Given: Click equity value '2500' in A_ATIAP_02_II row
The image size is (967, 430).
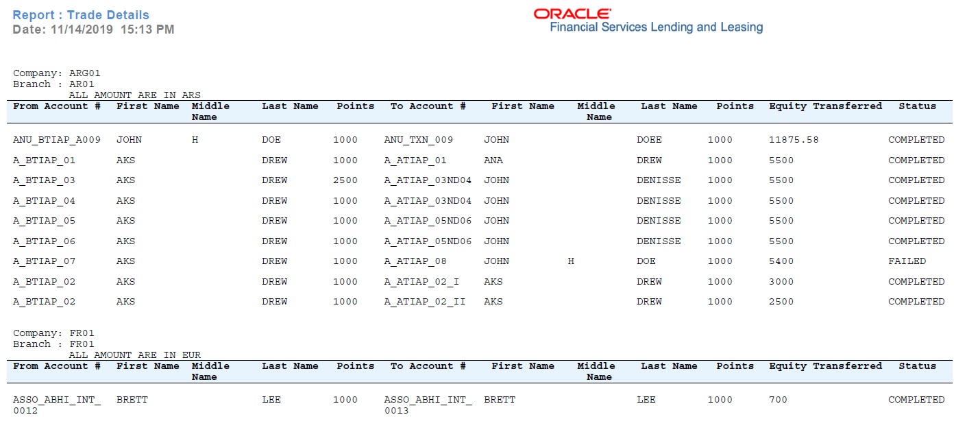Looking at the screenshot, I should click(781, 302).
